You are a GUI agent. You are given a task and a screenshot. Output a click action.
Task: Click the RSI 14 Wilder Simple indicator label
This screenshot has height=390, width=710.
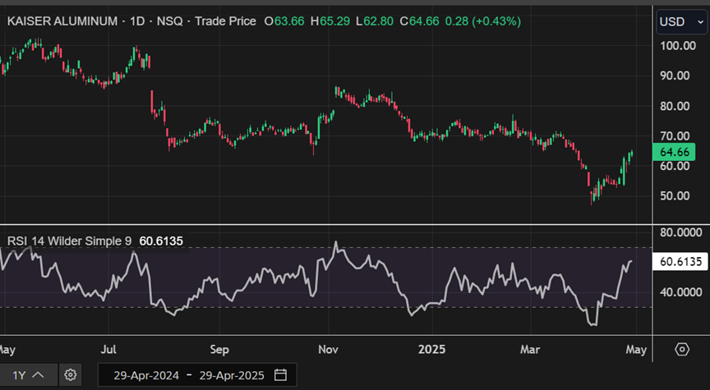[x=70, y=241]
